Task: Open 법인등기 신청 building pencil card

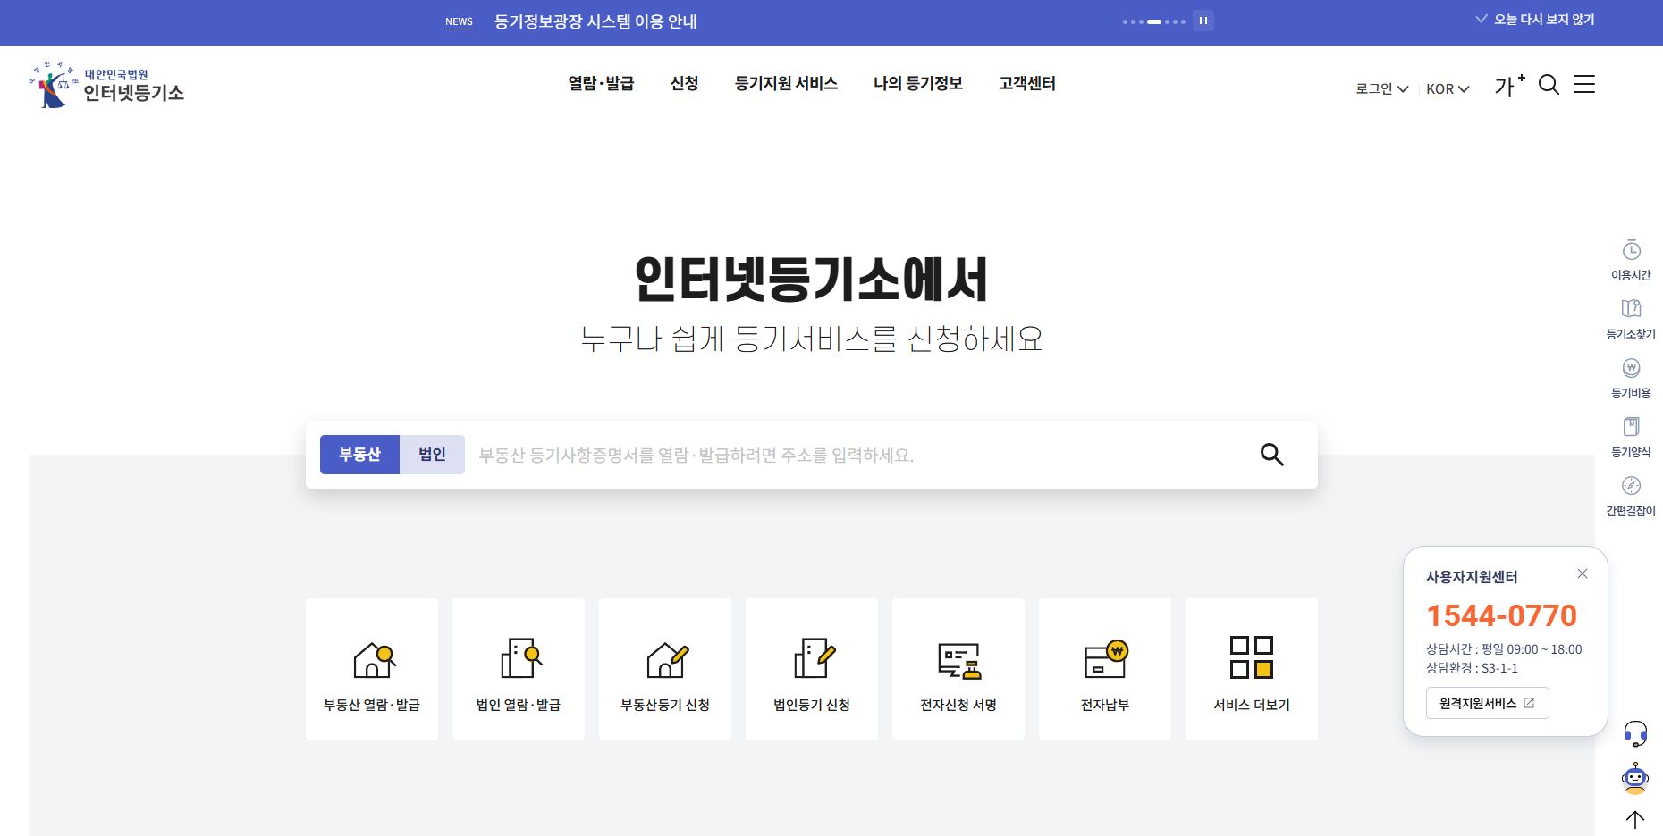Action: coord(812,669)
